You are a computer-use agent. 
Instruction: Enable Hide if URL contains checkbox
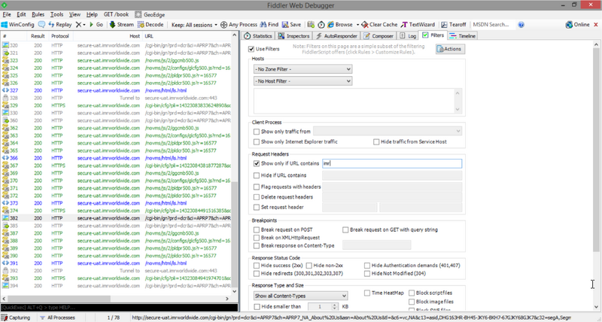tap(257, 175)
